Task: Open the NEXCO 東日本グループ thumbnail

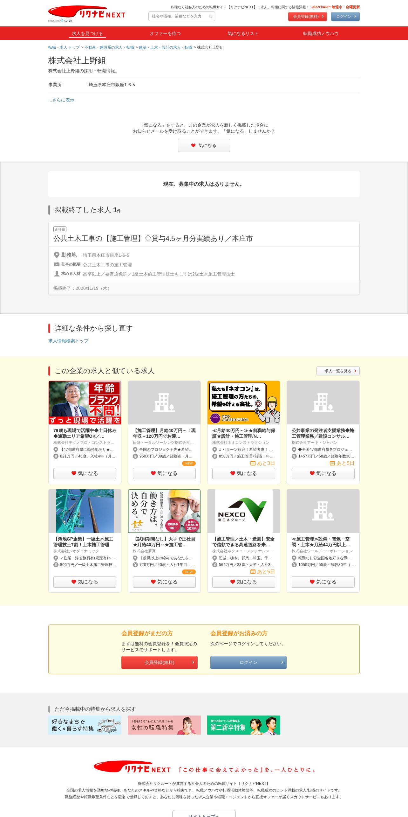Action: point(244,511)
